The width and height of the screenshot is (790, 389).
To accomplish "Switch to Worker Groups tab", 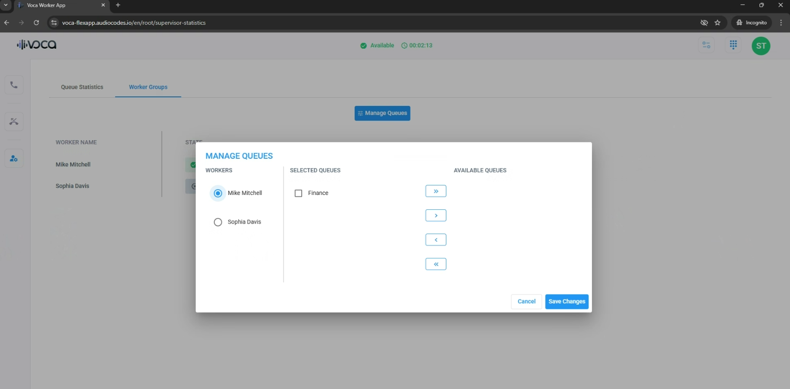I will click(x=148, y=87).
